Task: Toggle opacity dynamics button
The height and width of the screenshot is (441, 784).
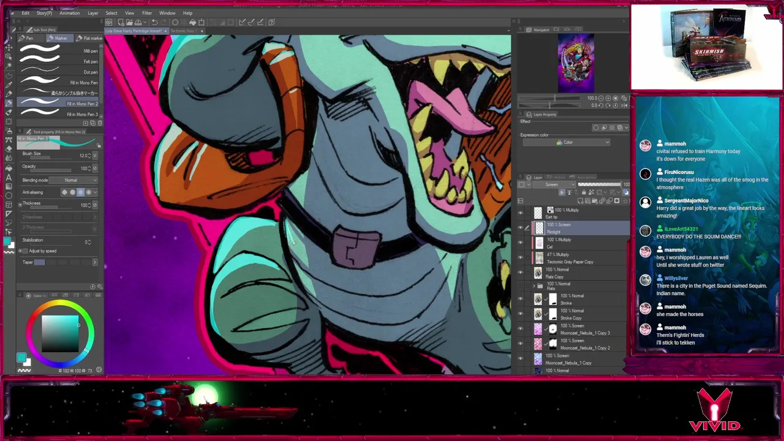Action: [94, 168]
